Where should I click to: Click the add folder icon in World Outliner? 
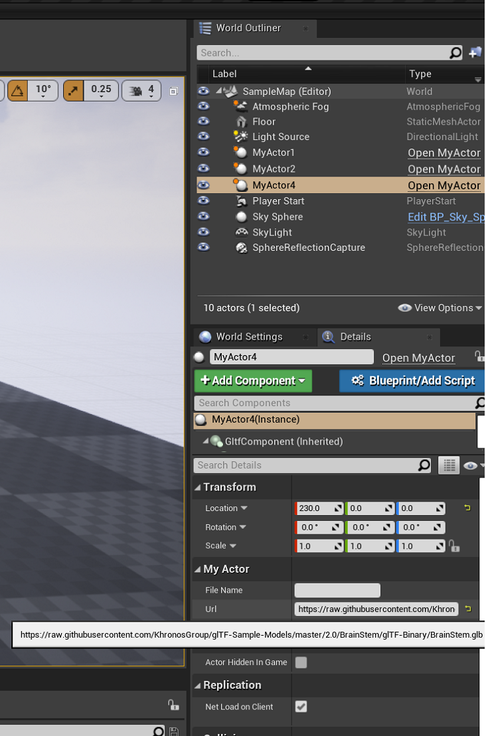(x=475, y=52)
